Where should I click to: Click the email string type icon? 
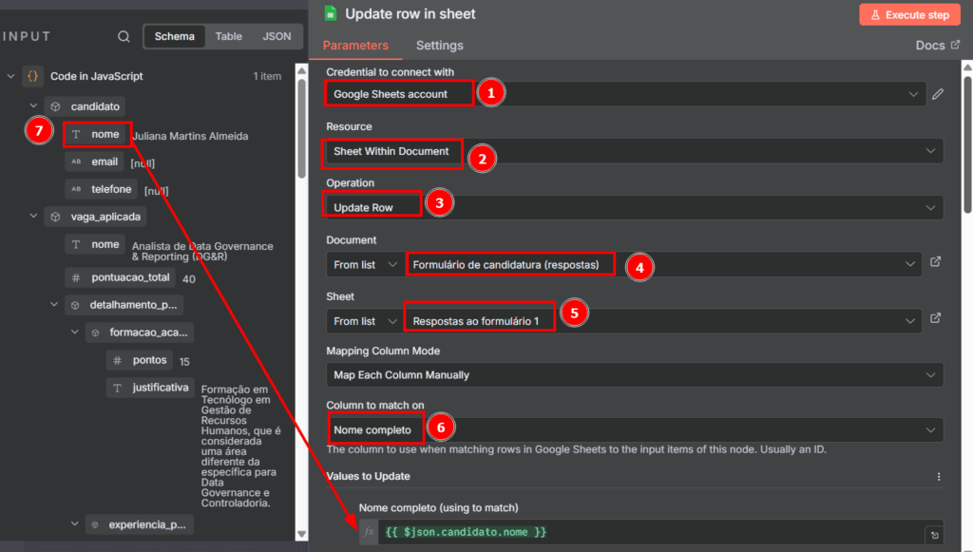click(x=76, y=162)
